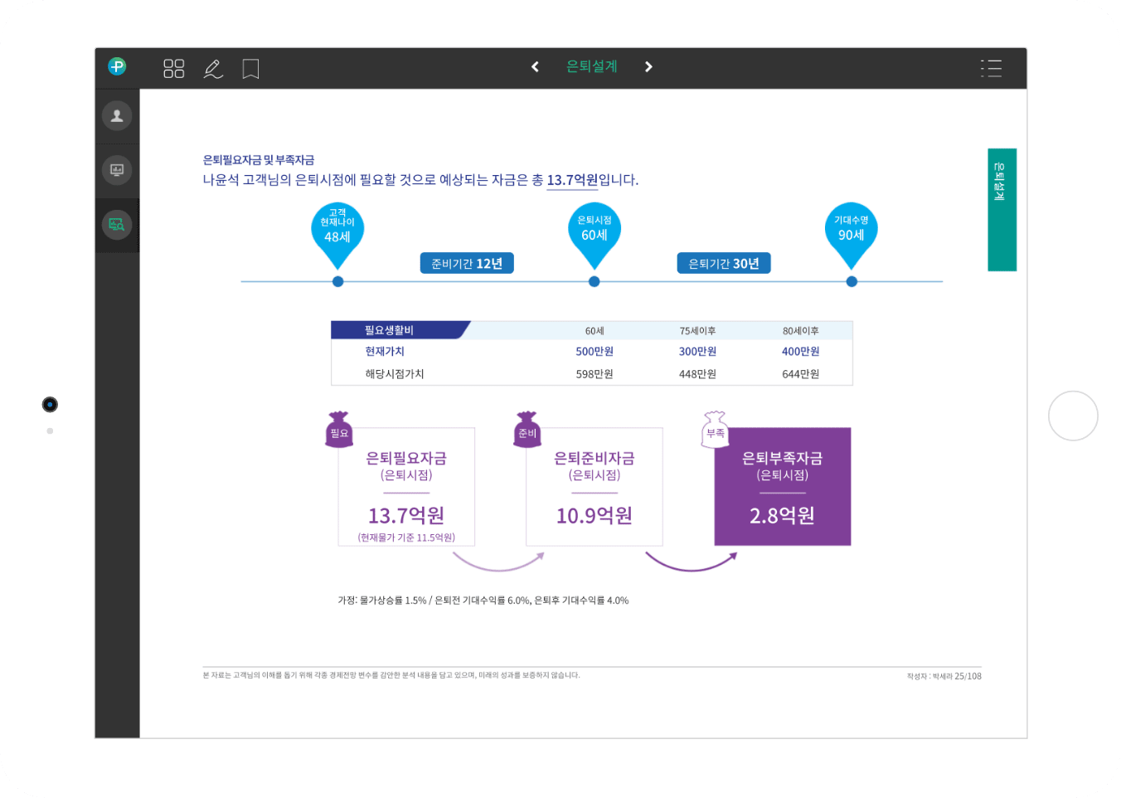Select the teal 은퇴설계 side tab

[x=1002, y=209]
